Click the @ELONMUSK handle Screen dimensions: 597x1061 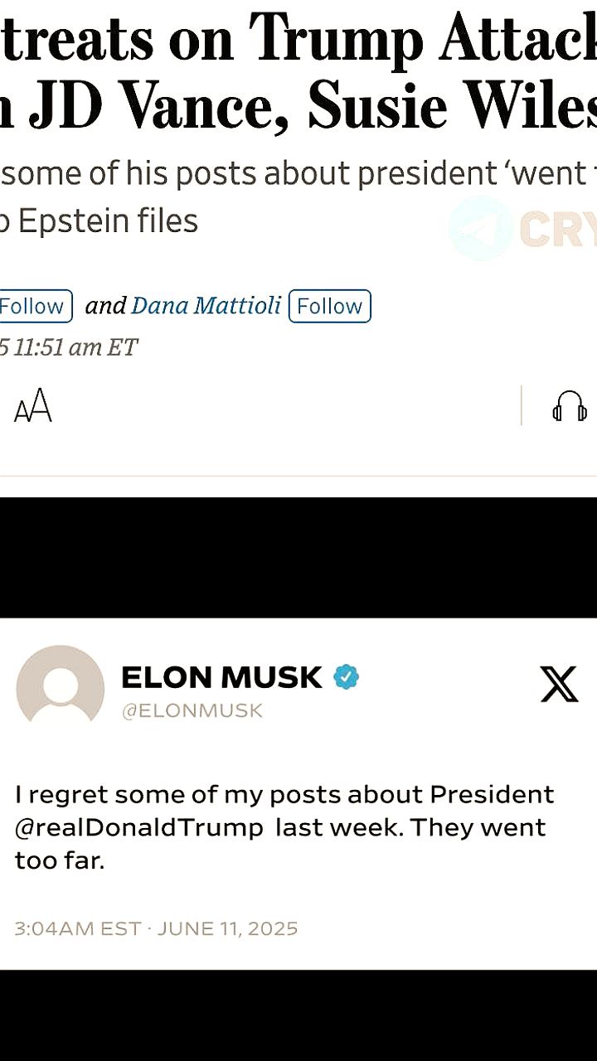tap(192, 710)
